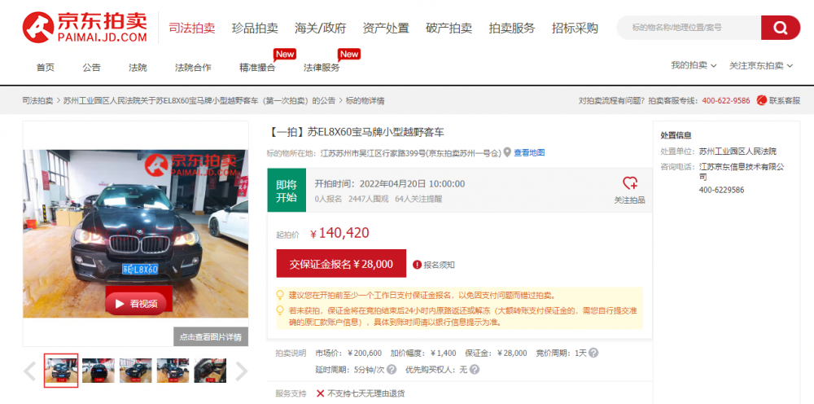The height and width of the screenshot is (404, 814).
Task: Open the 破产拍卖 tab
Action: tap(449, 28)
